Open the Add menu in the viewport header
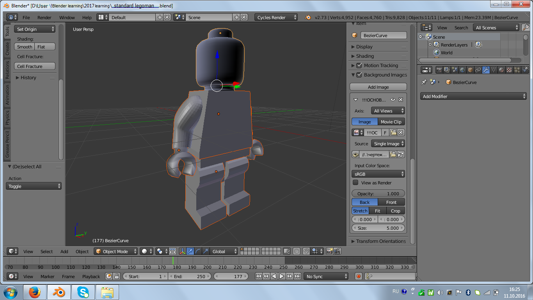The width and height of the screenshot is (533, 300). click(x=64, y=252)
